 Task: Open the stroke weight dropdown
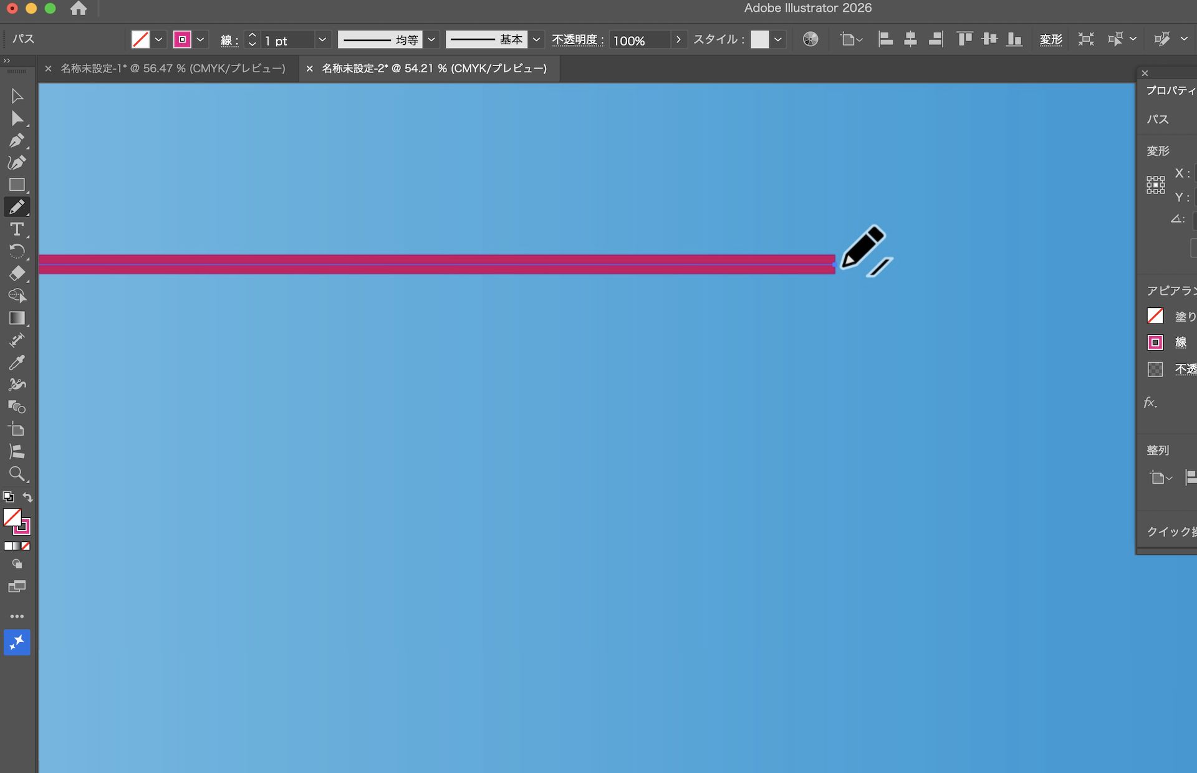pos(322,39)
